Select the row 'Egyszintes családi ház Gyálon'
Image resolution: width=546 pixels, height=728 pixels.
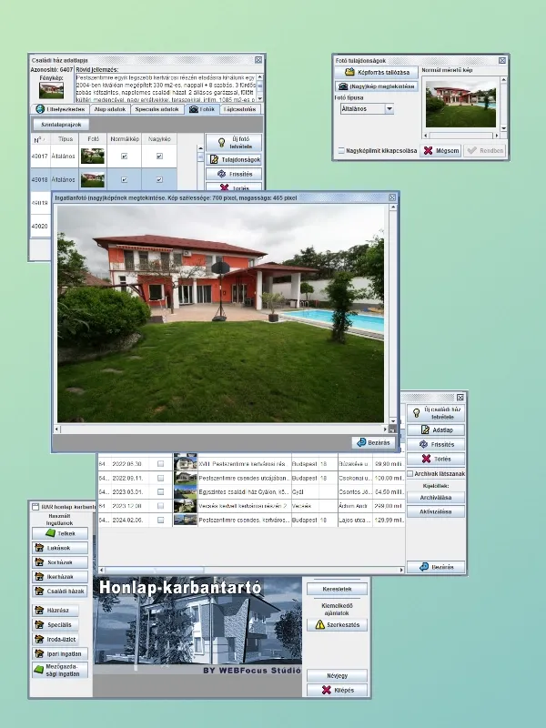click(251, 491)
